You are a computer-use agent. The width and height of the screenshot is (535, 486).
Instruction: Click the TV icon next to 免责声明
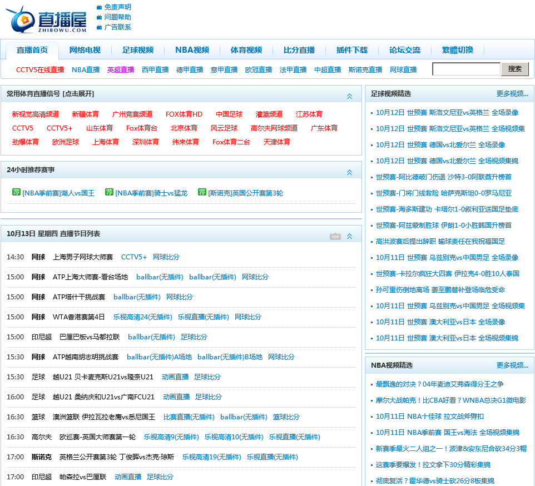click(x=99, y=7)
